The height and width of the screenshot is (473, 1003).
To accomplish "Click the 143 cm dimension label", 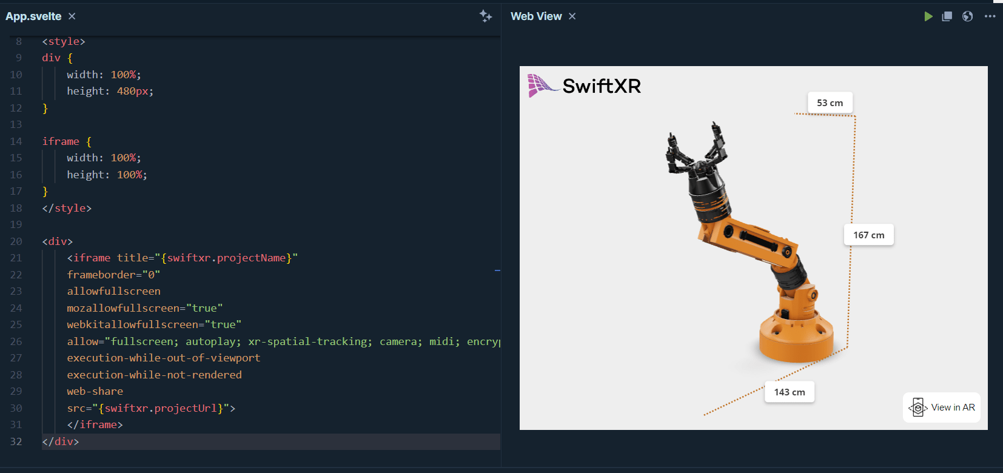I will pos(789,392).
